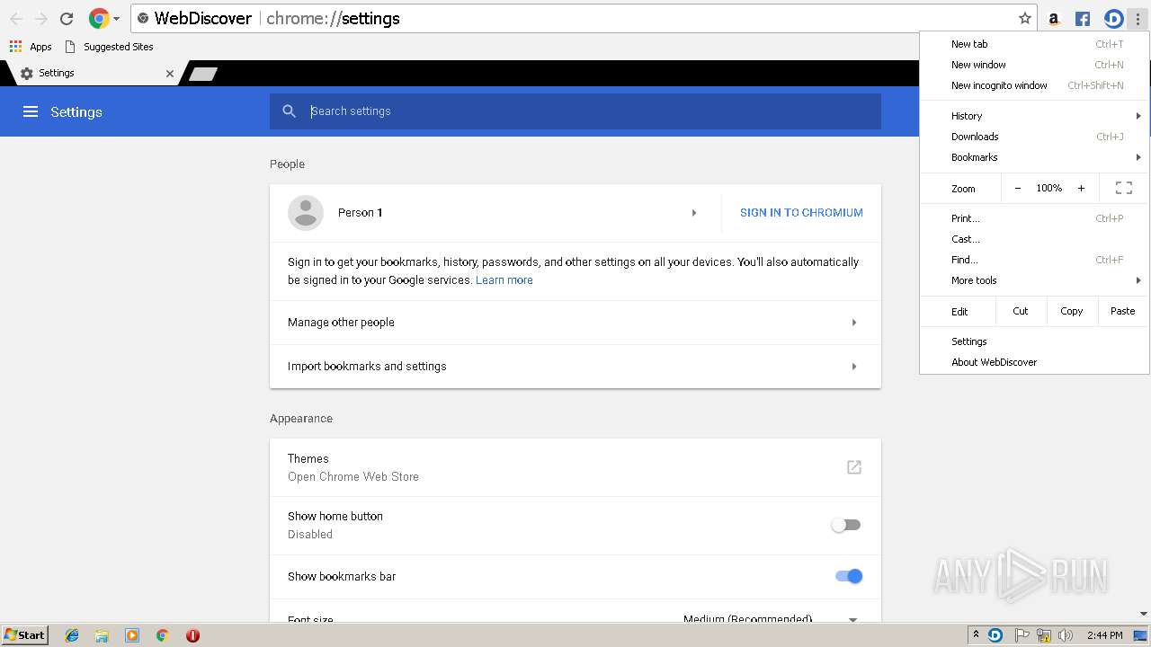Viewport: 1151px width, 647px height.
Task: Launch Internet Explorer from the taskbar
Action: [72, 635]
